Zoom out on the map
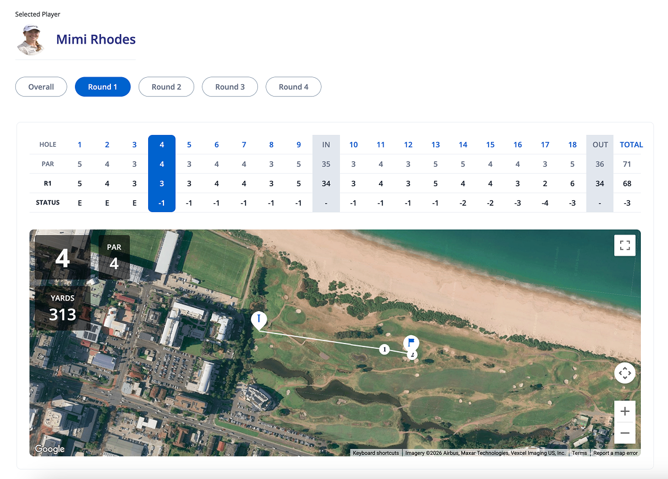 pyautogui.click(x=624, y=433)
